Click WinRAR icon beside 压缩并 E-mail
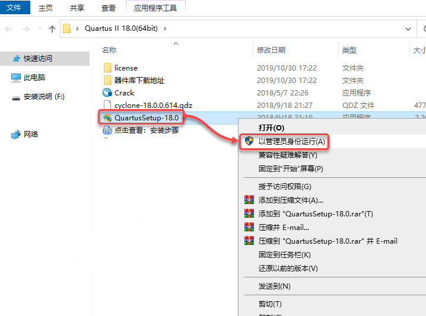Image resolution: width=426 pixels, height=316 pixels. 249,227
